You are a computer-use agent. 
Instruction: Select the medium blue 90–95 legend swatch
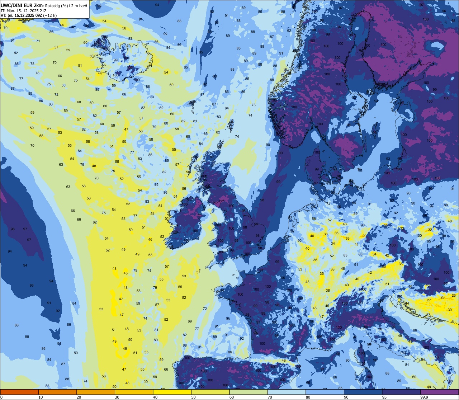(x=363, y=392)
